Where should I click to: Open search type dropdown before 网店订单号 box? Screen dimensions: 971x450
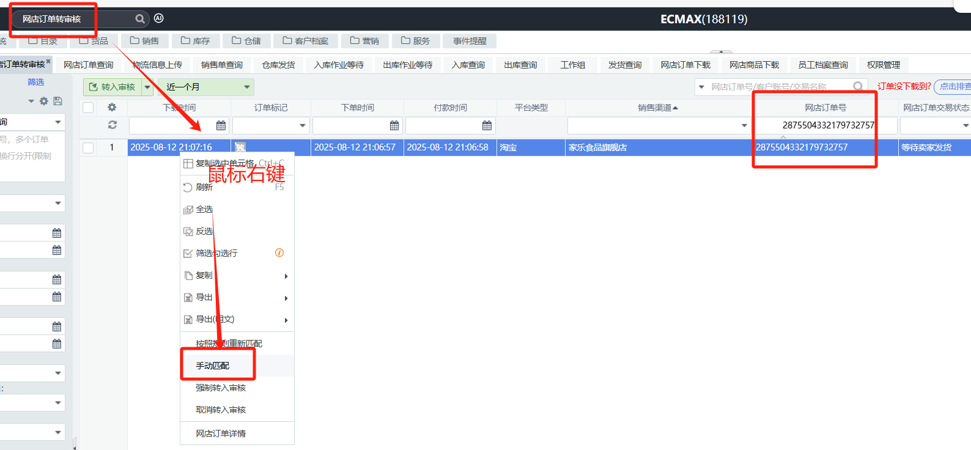point(701,87)
